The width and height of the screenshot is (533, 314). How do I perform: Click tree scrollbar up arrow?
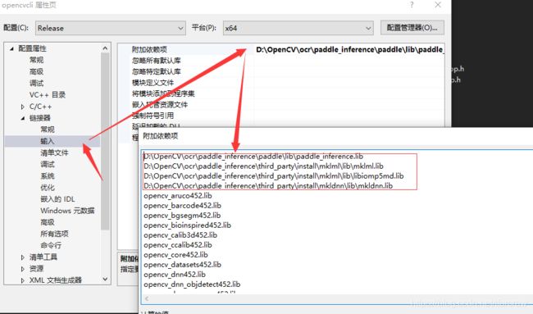pyautogui.click(x=105, y=48)
